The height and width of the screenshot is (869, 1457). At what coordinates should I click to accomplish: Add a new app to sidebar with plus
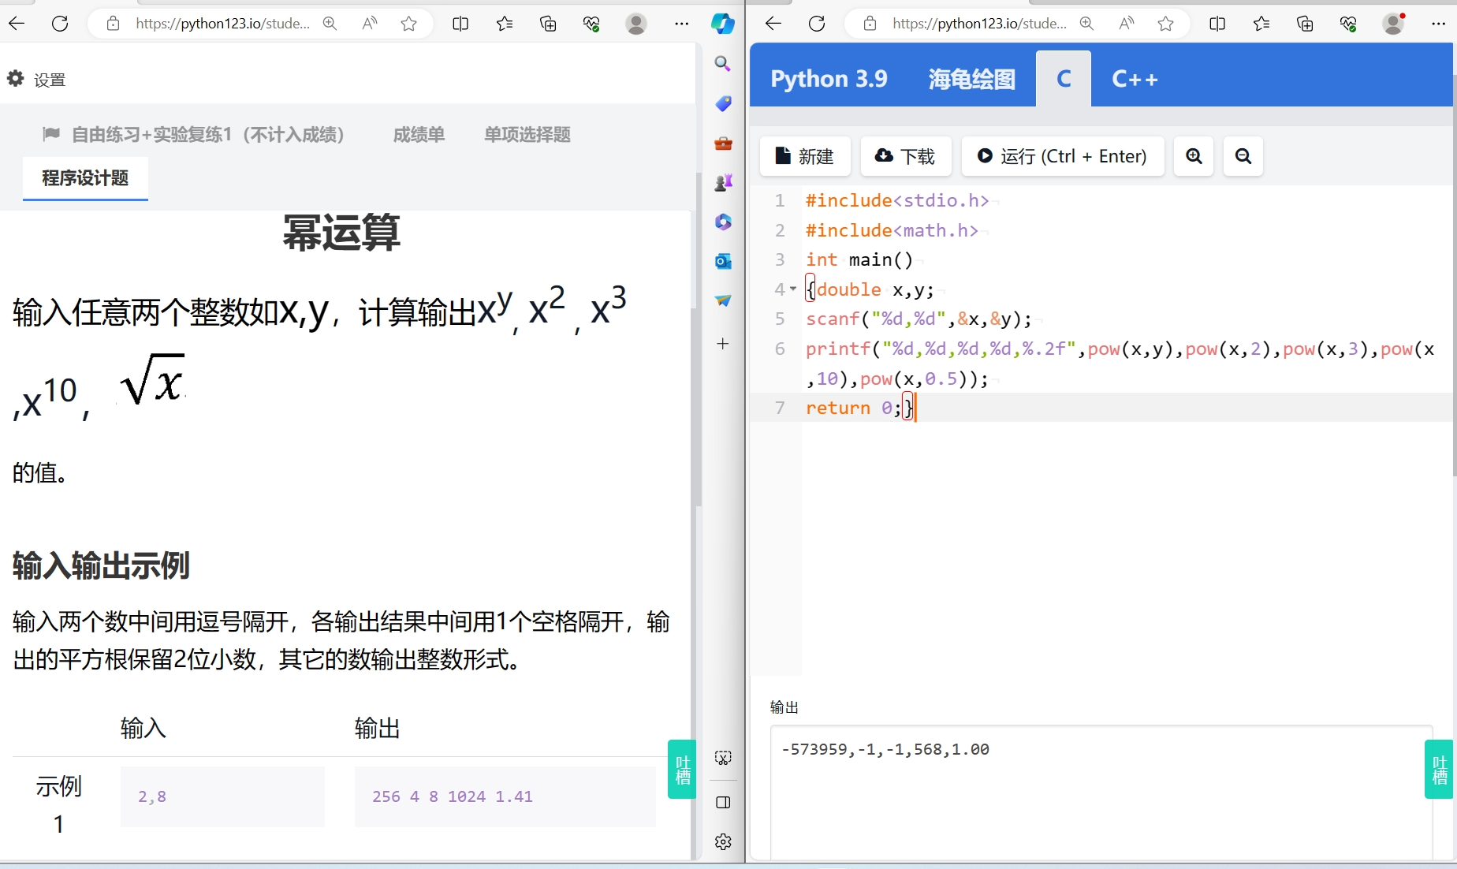click(723, 344)
